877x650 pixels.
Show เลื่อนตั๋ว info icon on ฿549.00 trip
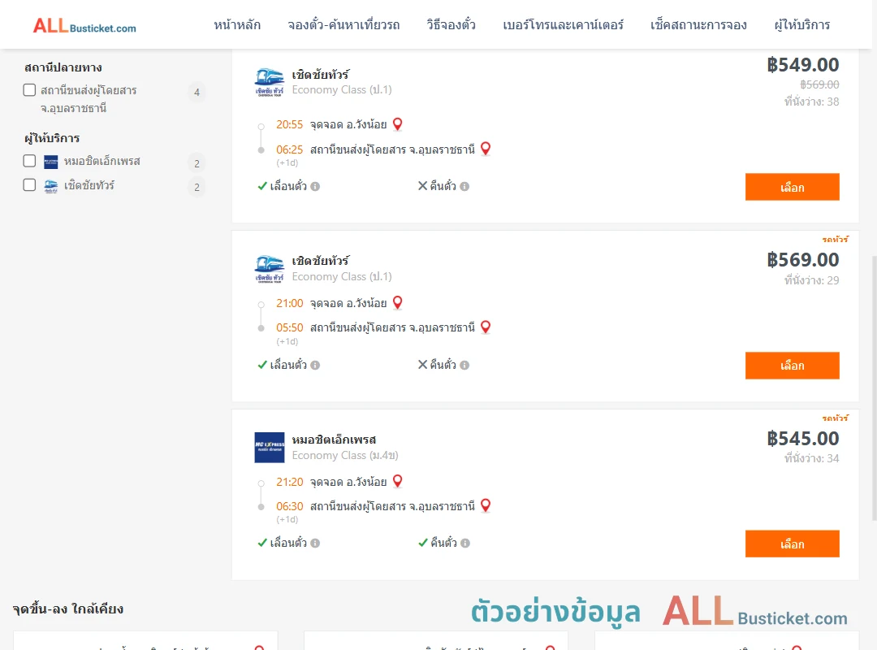pyautogui.click(x=315, y=186)
